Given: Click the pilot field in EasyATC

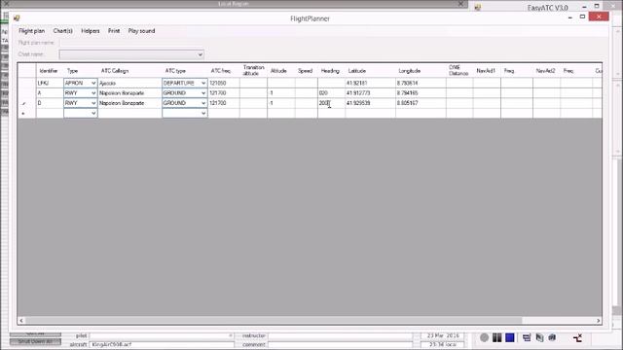Looking at the screenshot, I should 161,335.
